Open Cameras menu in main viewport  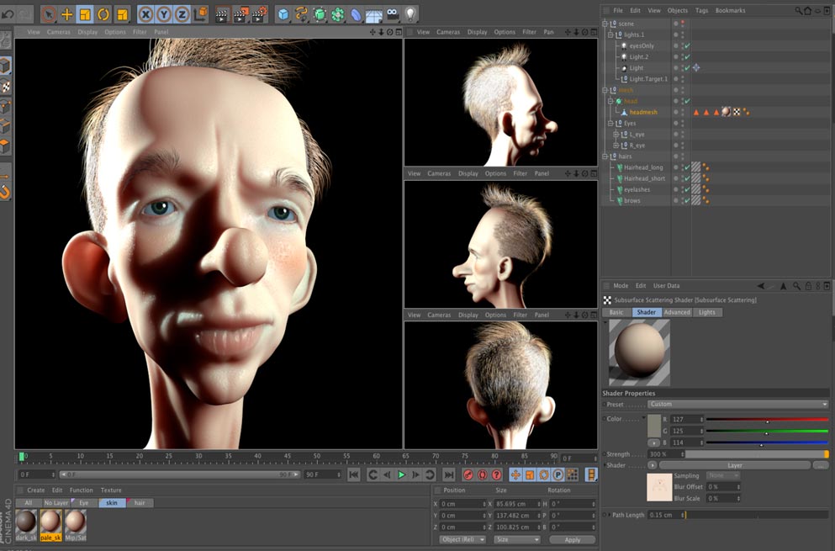pyautogui.click(x=59, y=32)
